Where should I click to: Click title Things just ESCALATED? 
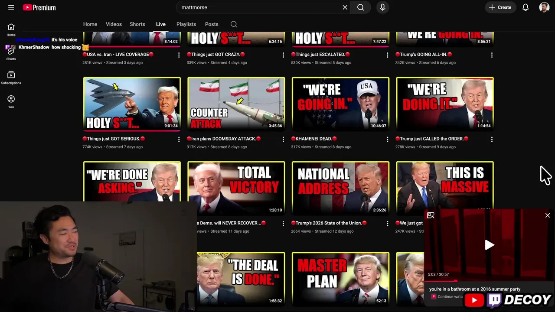point(320,55)
